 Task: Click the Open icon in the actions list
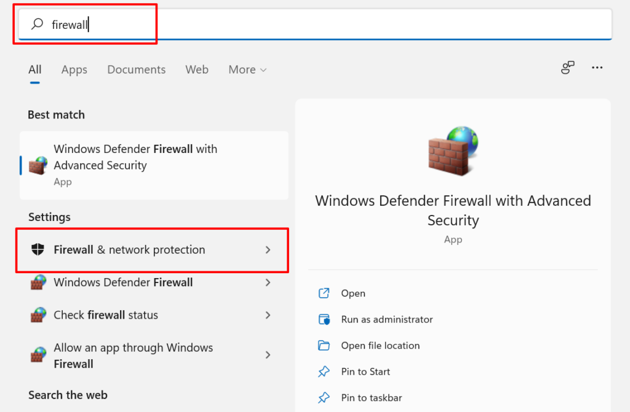324,293
